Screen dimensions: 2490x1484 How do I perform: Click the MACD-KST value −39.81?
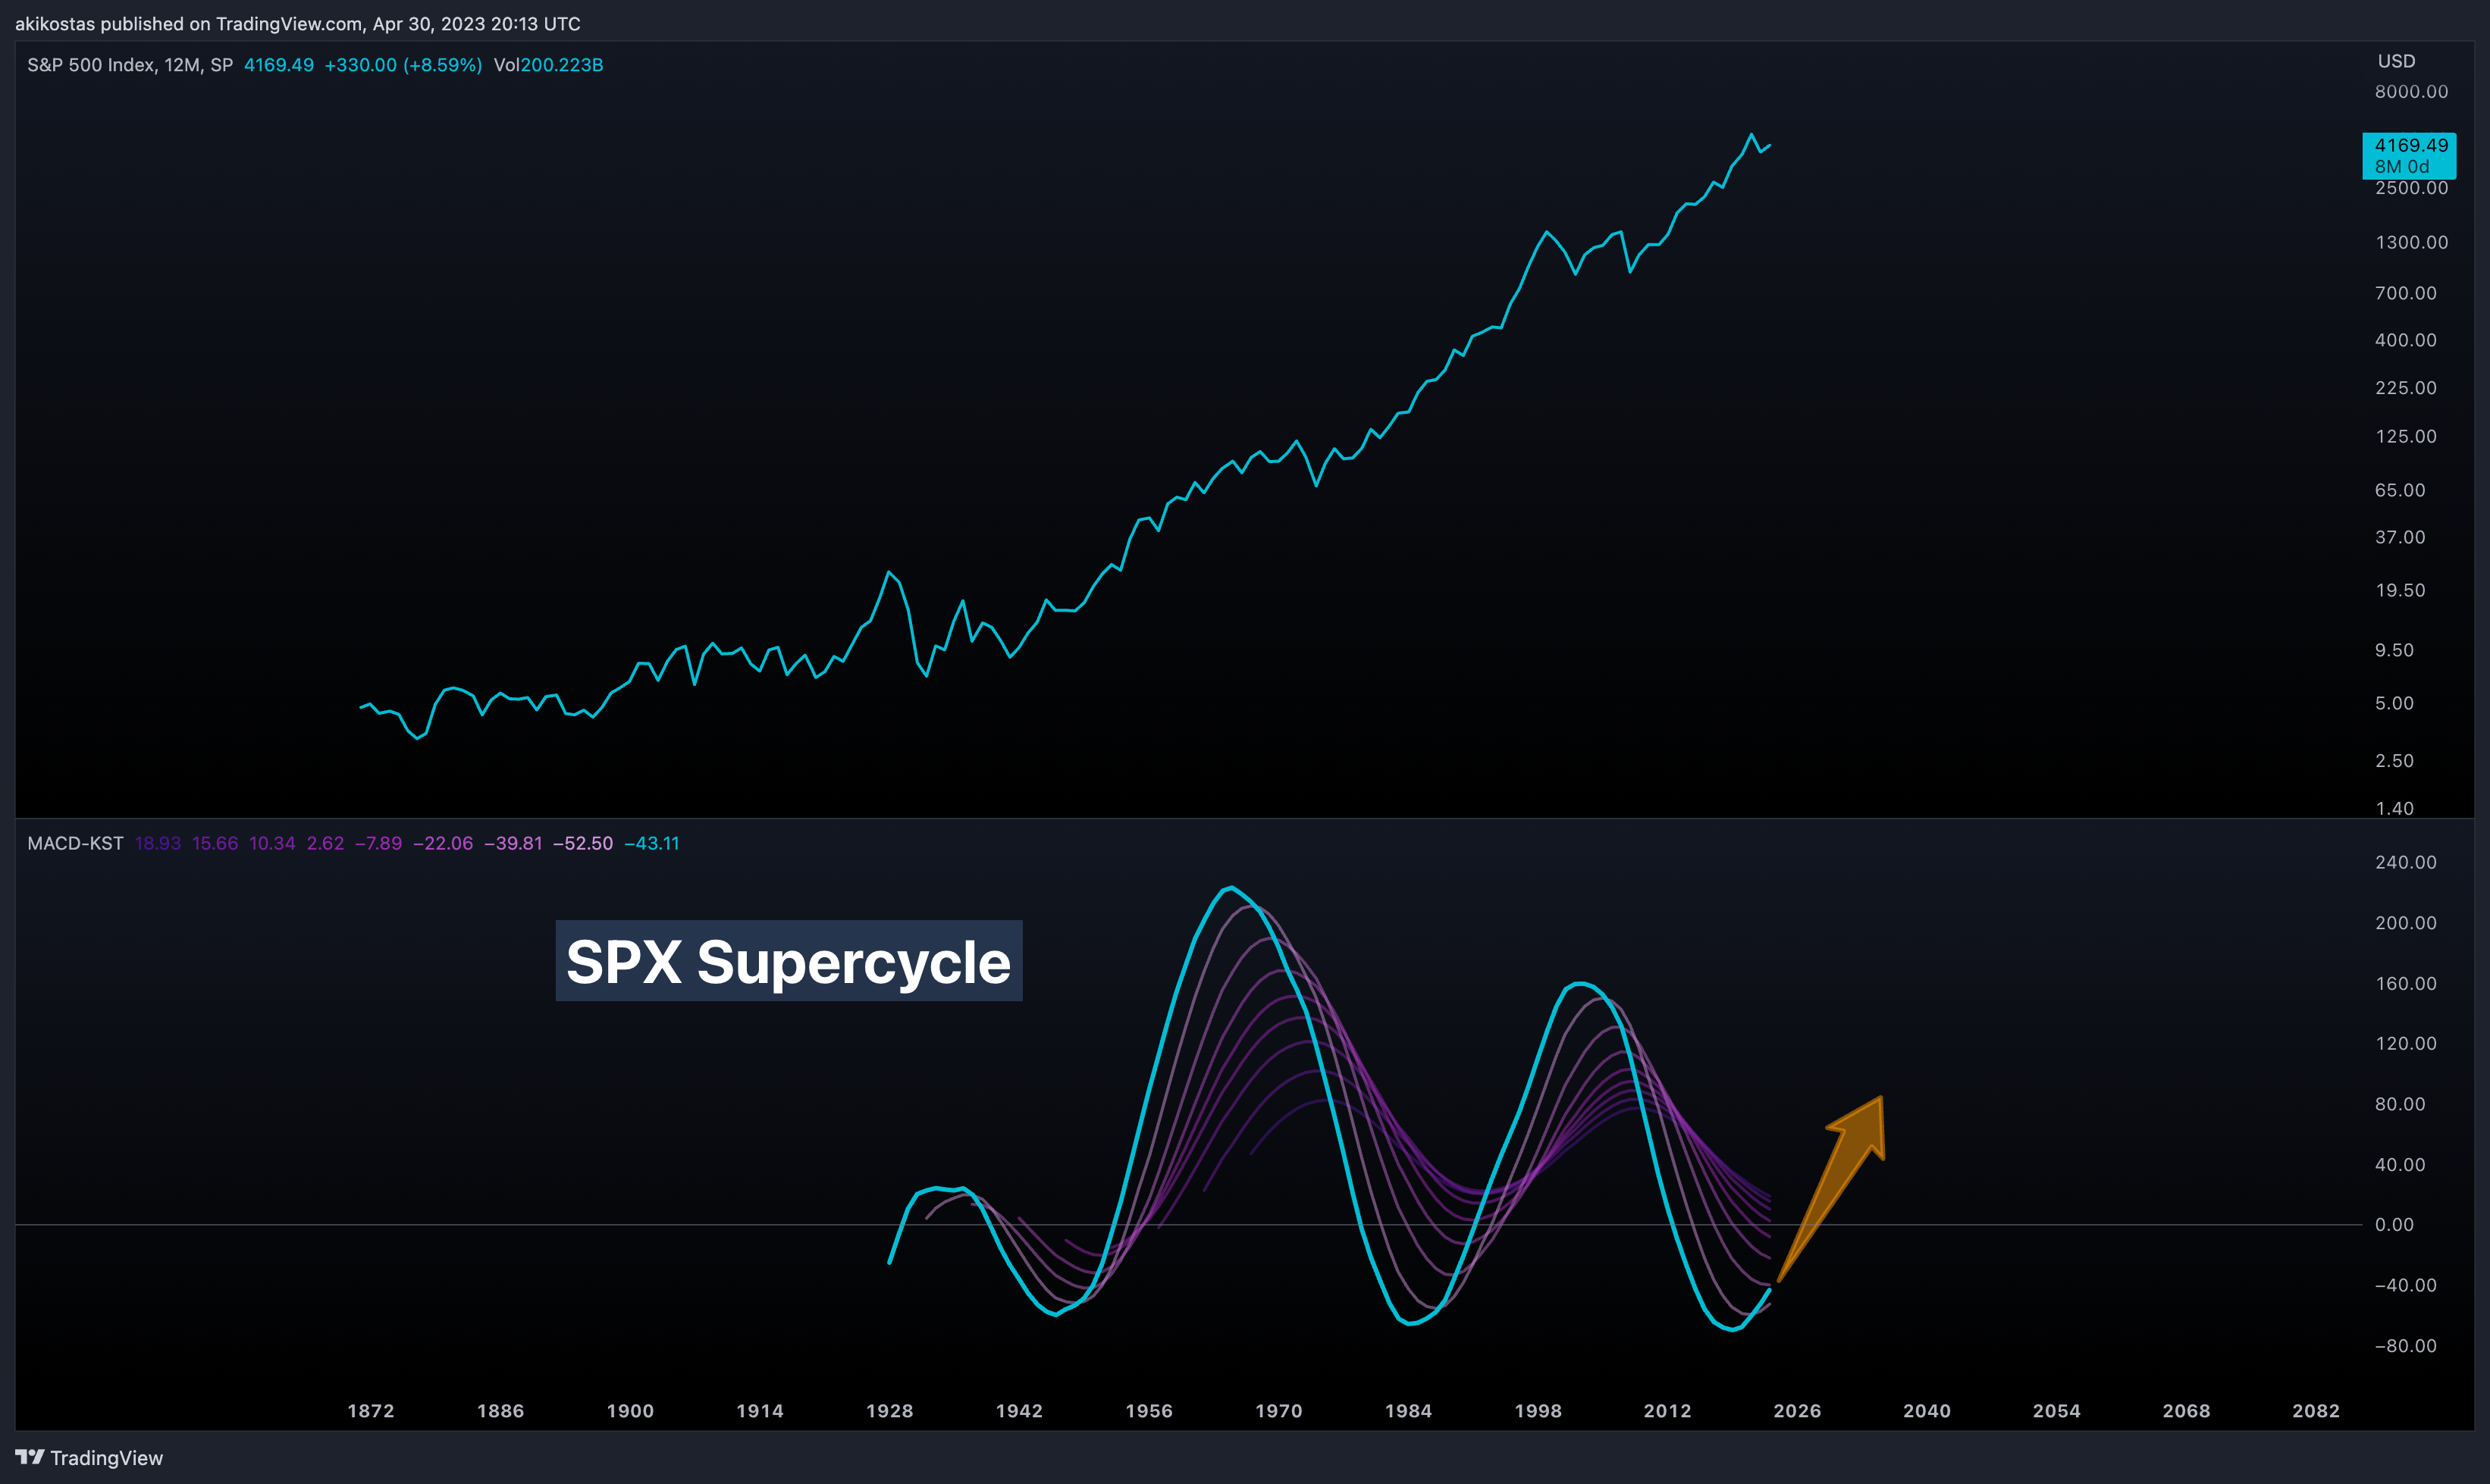point(513,843)
